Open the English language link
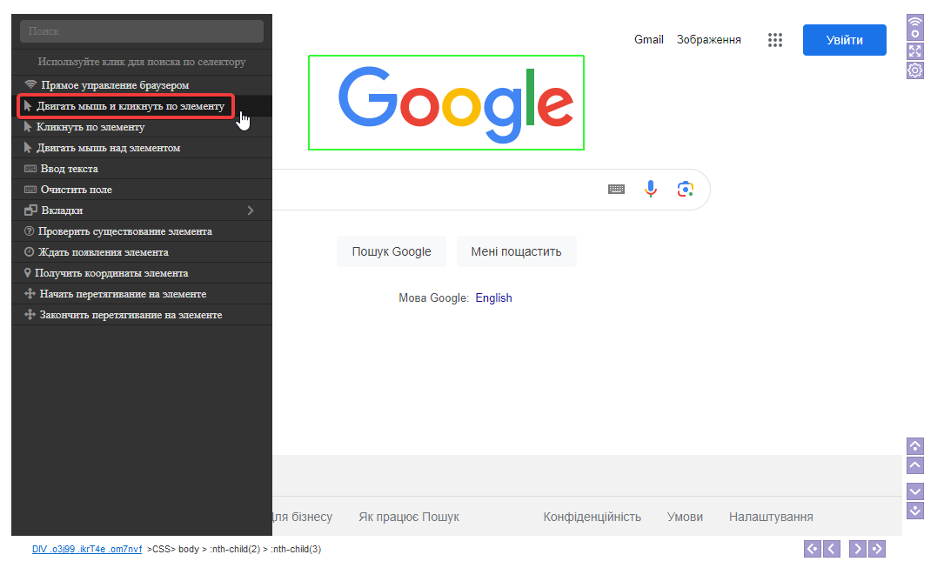Image resolution: width=944 pixels, height=568 pixels. [493, 298]
